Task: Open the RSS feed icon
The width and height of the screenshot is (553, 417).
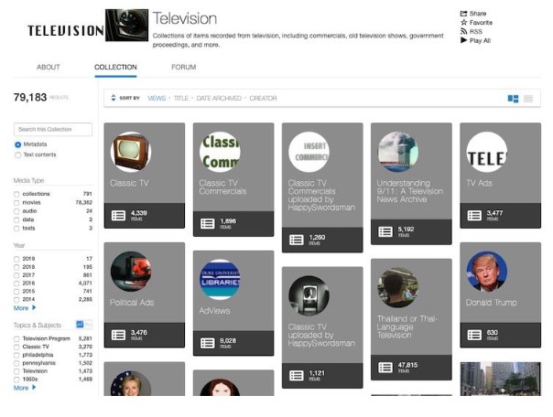Action: click(x=463, y=32)
